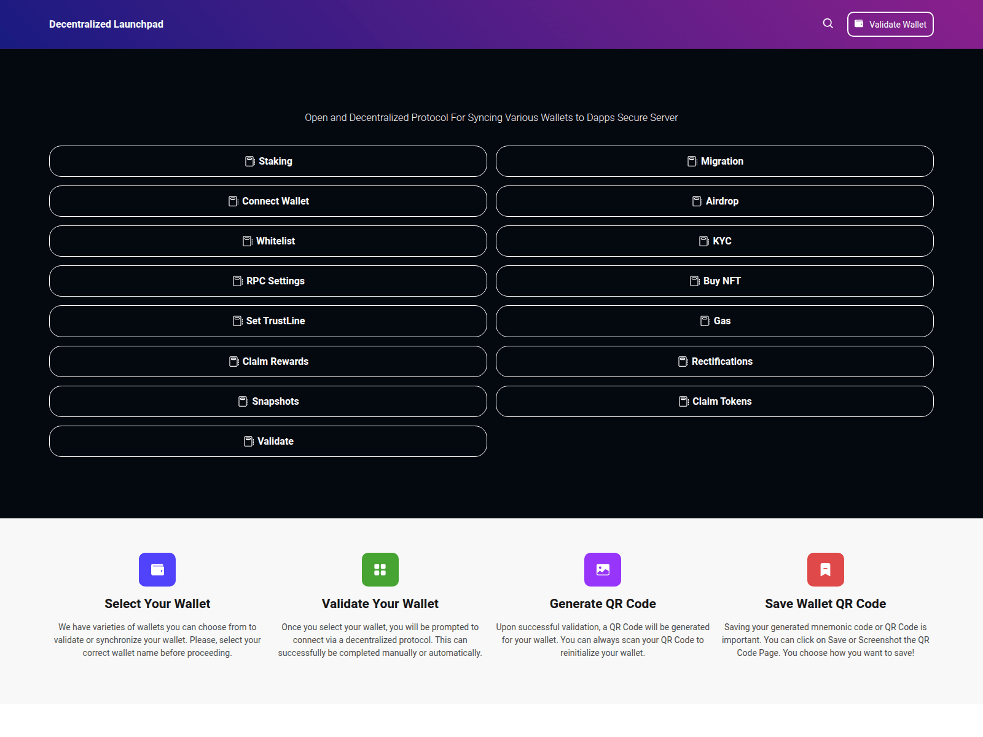The image size is (983, 737).
Task: Select the Validate Wallet button
Action: tap(890, 24)
